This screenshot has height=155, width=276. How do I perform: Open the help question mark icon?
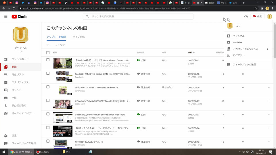point(246,17)
